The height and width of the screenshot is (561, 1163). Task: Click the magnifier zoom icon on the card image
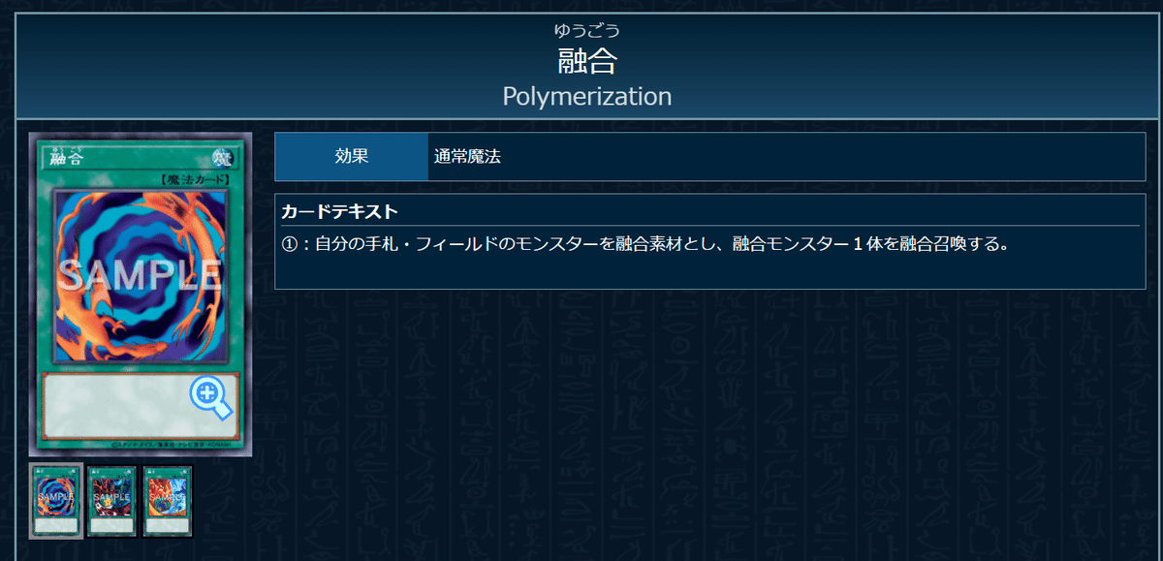(x=211, y=398)
